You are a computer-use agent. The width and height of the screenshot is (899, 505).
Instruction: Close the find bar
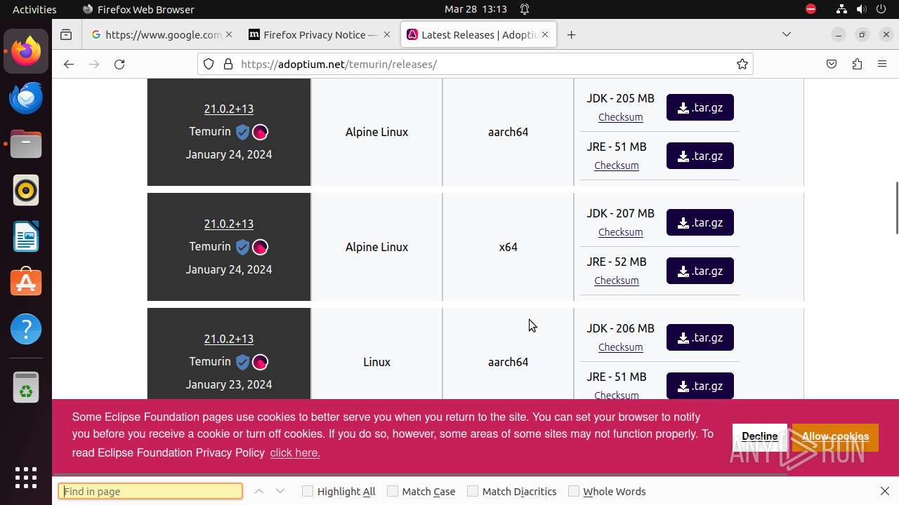click(885, 491)
